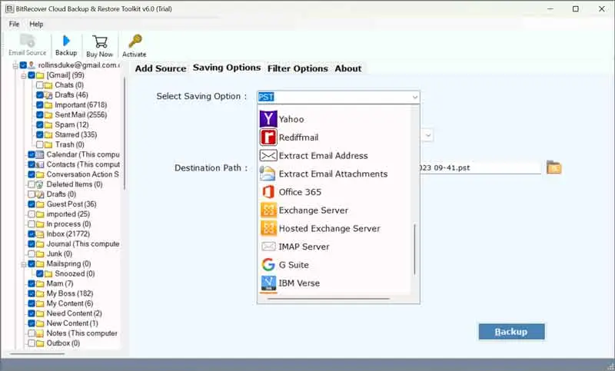Toggle the Inbox (21772) checkbox
The height and width of the screenshot is (371, 615).
(x=32, y=234)
